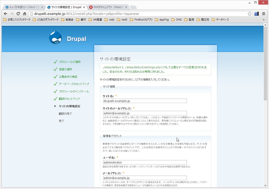
Task: Open a new tab button
Action: coord(133,7)
